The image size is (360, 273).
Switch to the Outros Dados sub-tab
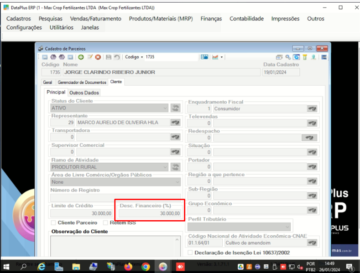tap(84, 93)
